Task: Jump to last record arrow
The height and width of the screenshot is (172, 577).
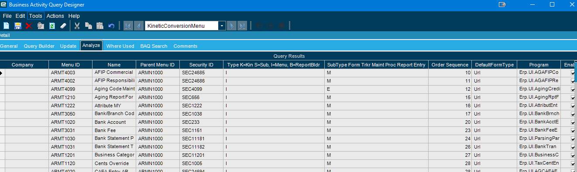Action: [x=242, y=26]
